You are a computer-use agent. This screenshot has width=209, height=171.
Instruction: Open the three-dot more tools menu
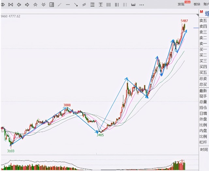coord(141,5)
